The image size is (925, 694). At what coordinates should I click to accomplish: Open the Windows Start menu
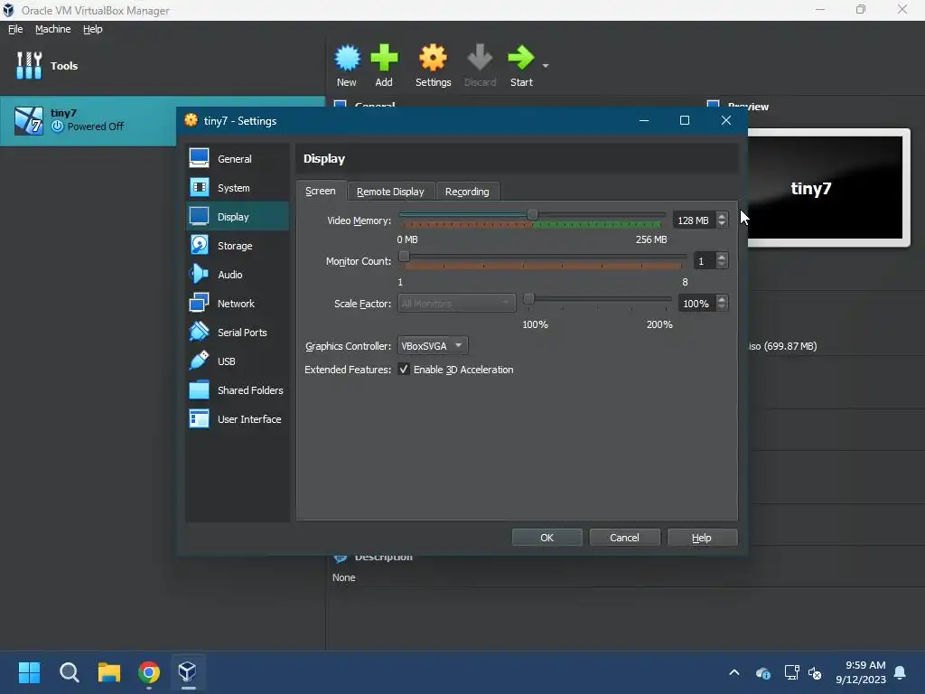[x=29, y=672]
